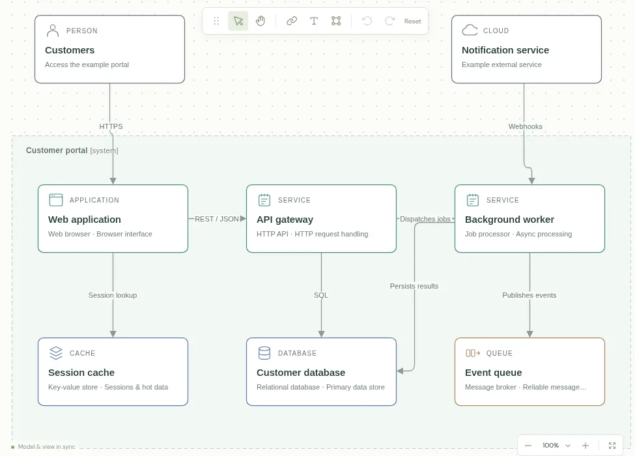The image size is (635, 456).
Task: Select the pointer selection tool
Action: pyautogui.click(x=238, y=21)
